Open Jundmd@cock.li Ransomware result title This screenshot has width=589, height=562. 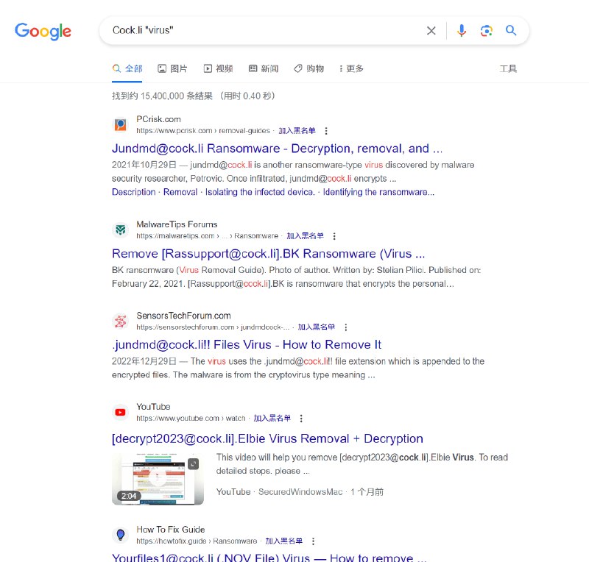click(277, 149)
